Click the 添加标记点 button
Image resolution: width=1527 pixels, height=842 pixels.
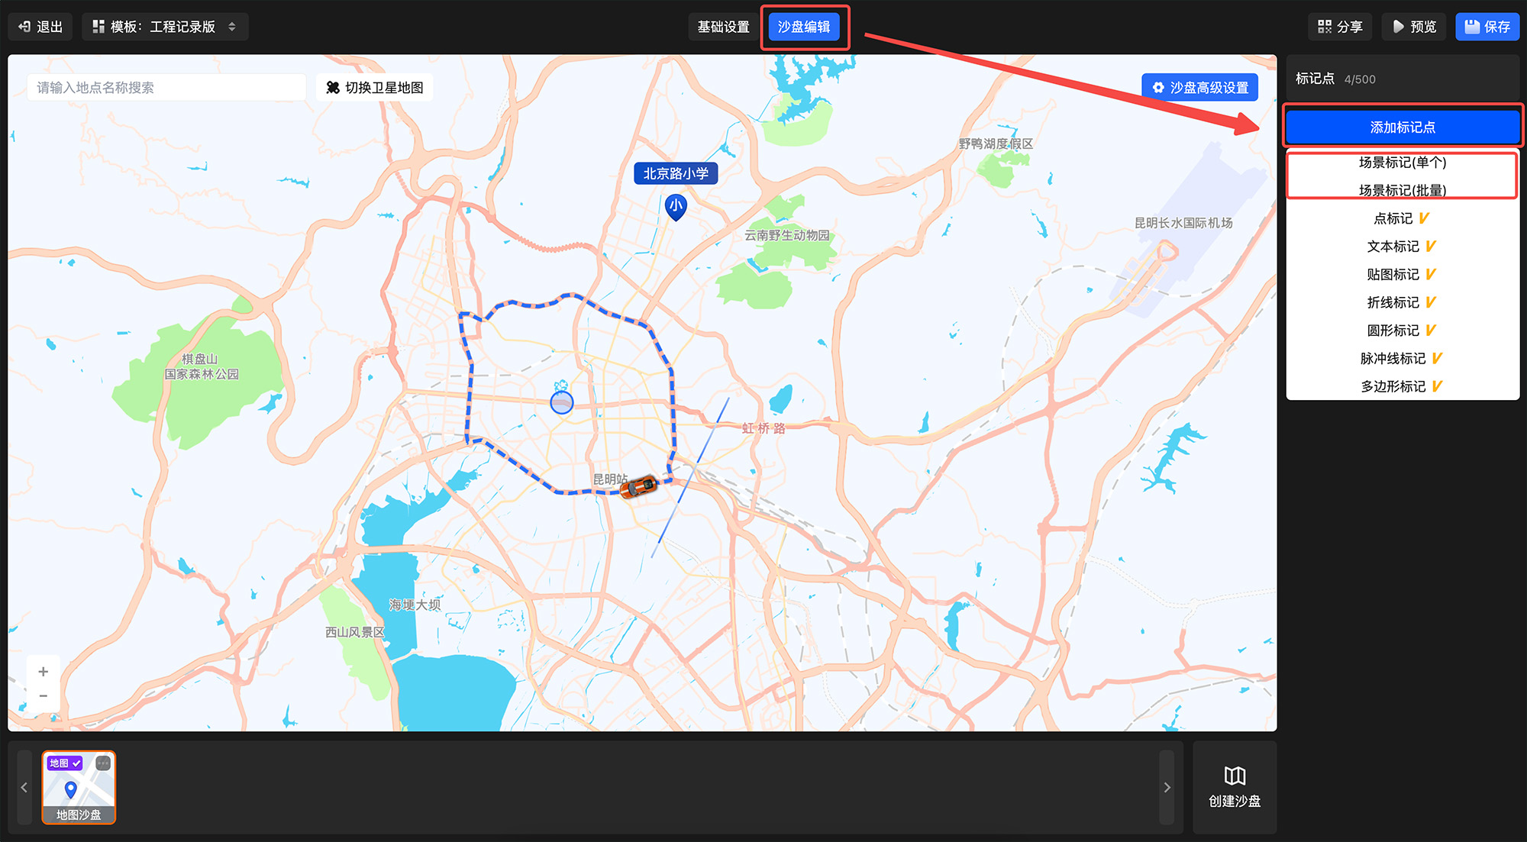[x=1403, y=127]
